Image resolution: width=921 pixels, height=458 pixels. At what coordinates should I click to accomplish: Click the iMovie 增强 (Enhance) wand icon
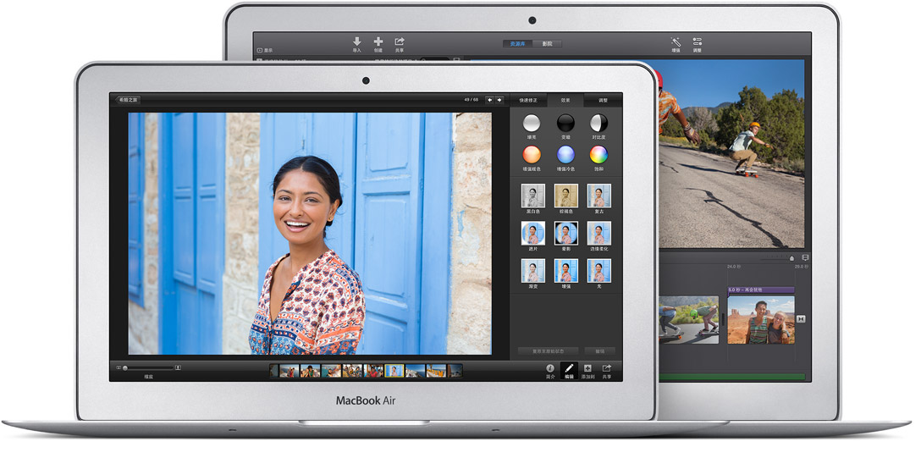click(x=676, y=41)
